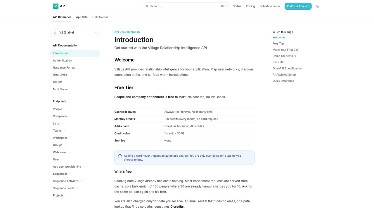This screenshot has height=210, width=374.
Task: Click the Schedule demo link
Action: click(270, 6)
